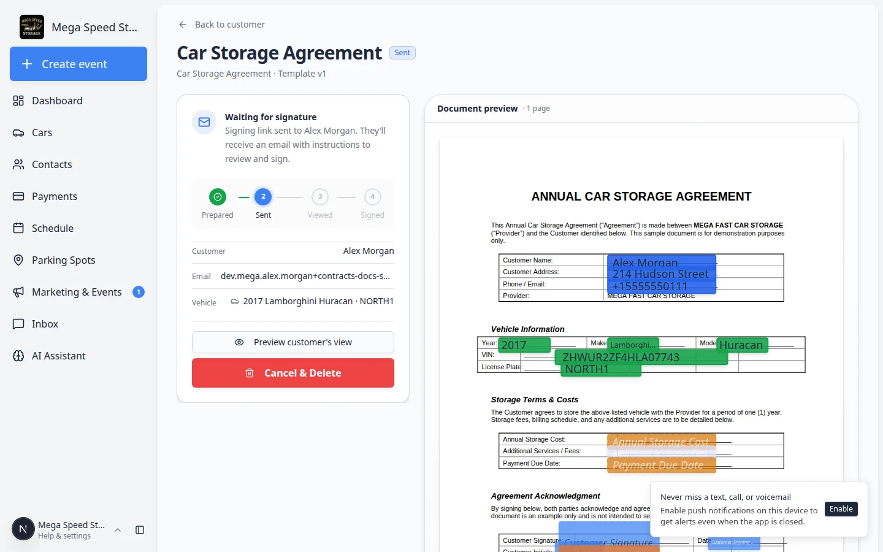This screenshot has width=883, height=552.
Task: Open the Dashboard sidebar item
Action: 78,101
